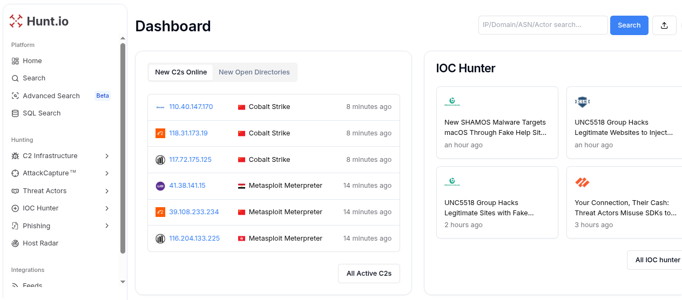The height and width of the screenshot is (300, 682).
Task: Click the Egypt flag on the 41.38.141.15 row
Action: click(241, 186)
